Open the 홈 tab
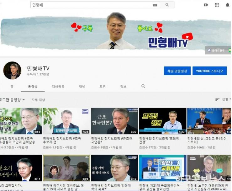 click(x=12, y=87)
